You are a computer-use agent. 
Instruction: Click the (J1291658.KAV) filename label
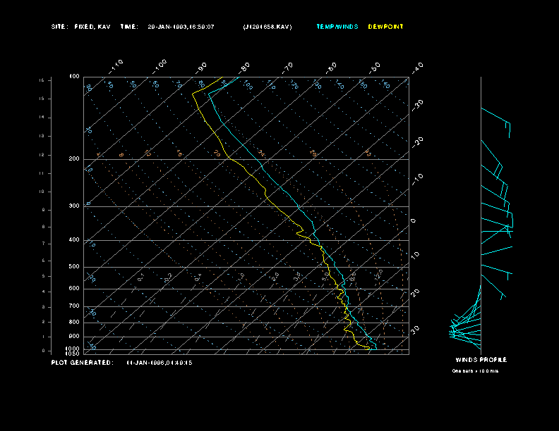click(x=267, y=27)
